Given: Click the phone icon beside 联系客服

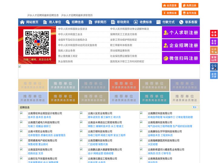Looking at the screenshot, I should click(x=181, y=22).
